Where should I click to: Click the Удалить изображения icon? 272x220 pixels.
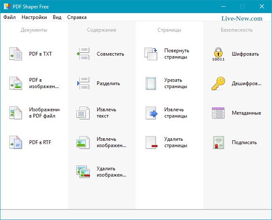click(83, 172)
